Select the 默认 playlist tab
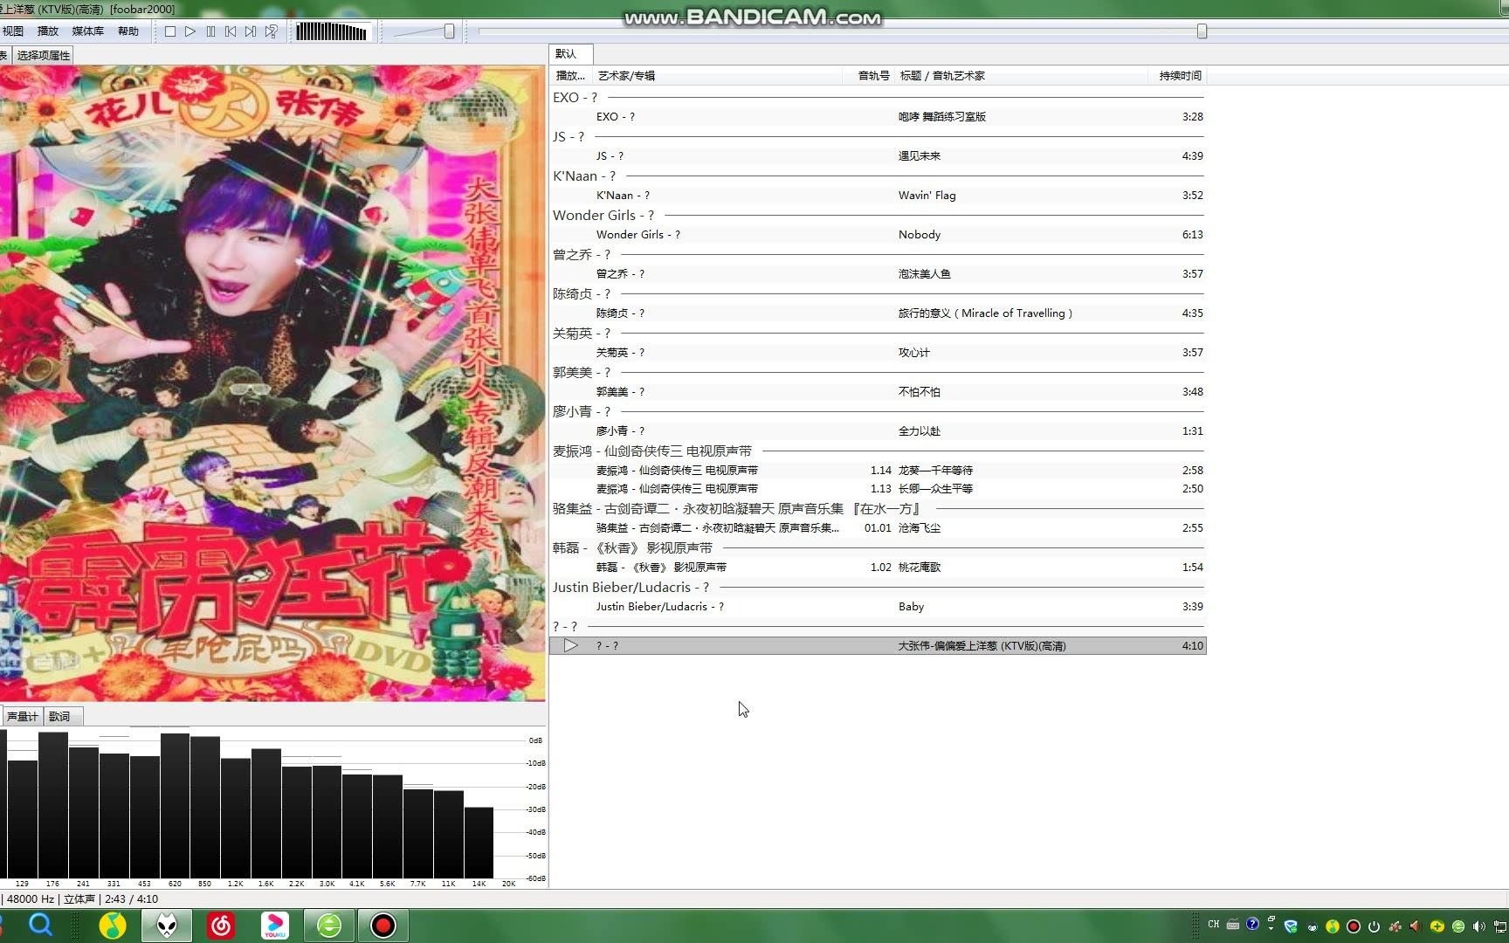 coord(571,54)
